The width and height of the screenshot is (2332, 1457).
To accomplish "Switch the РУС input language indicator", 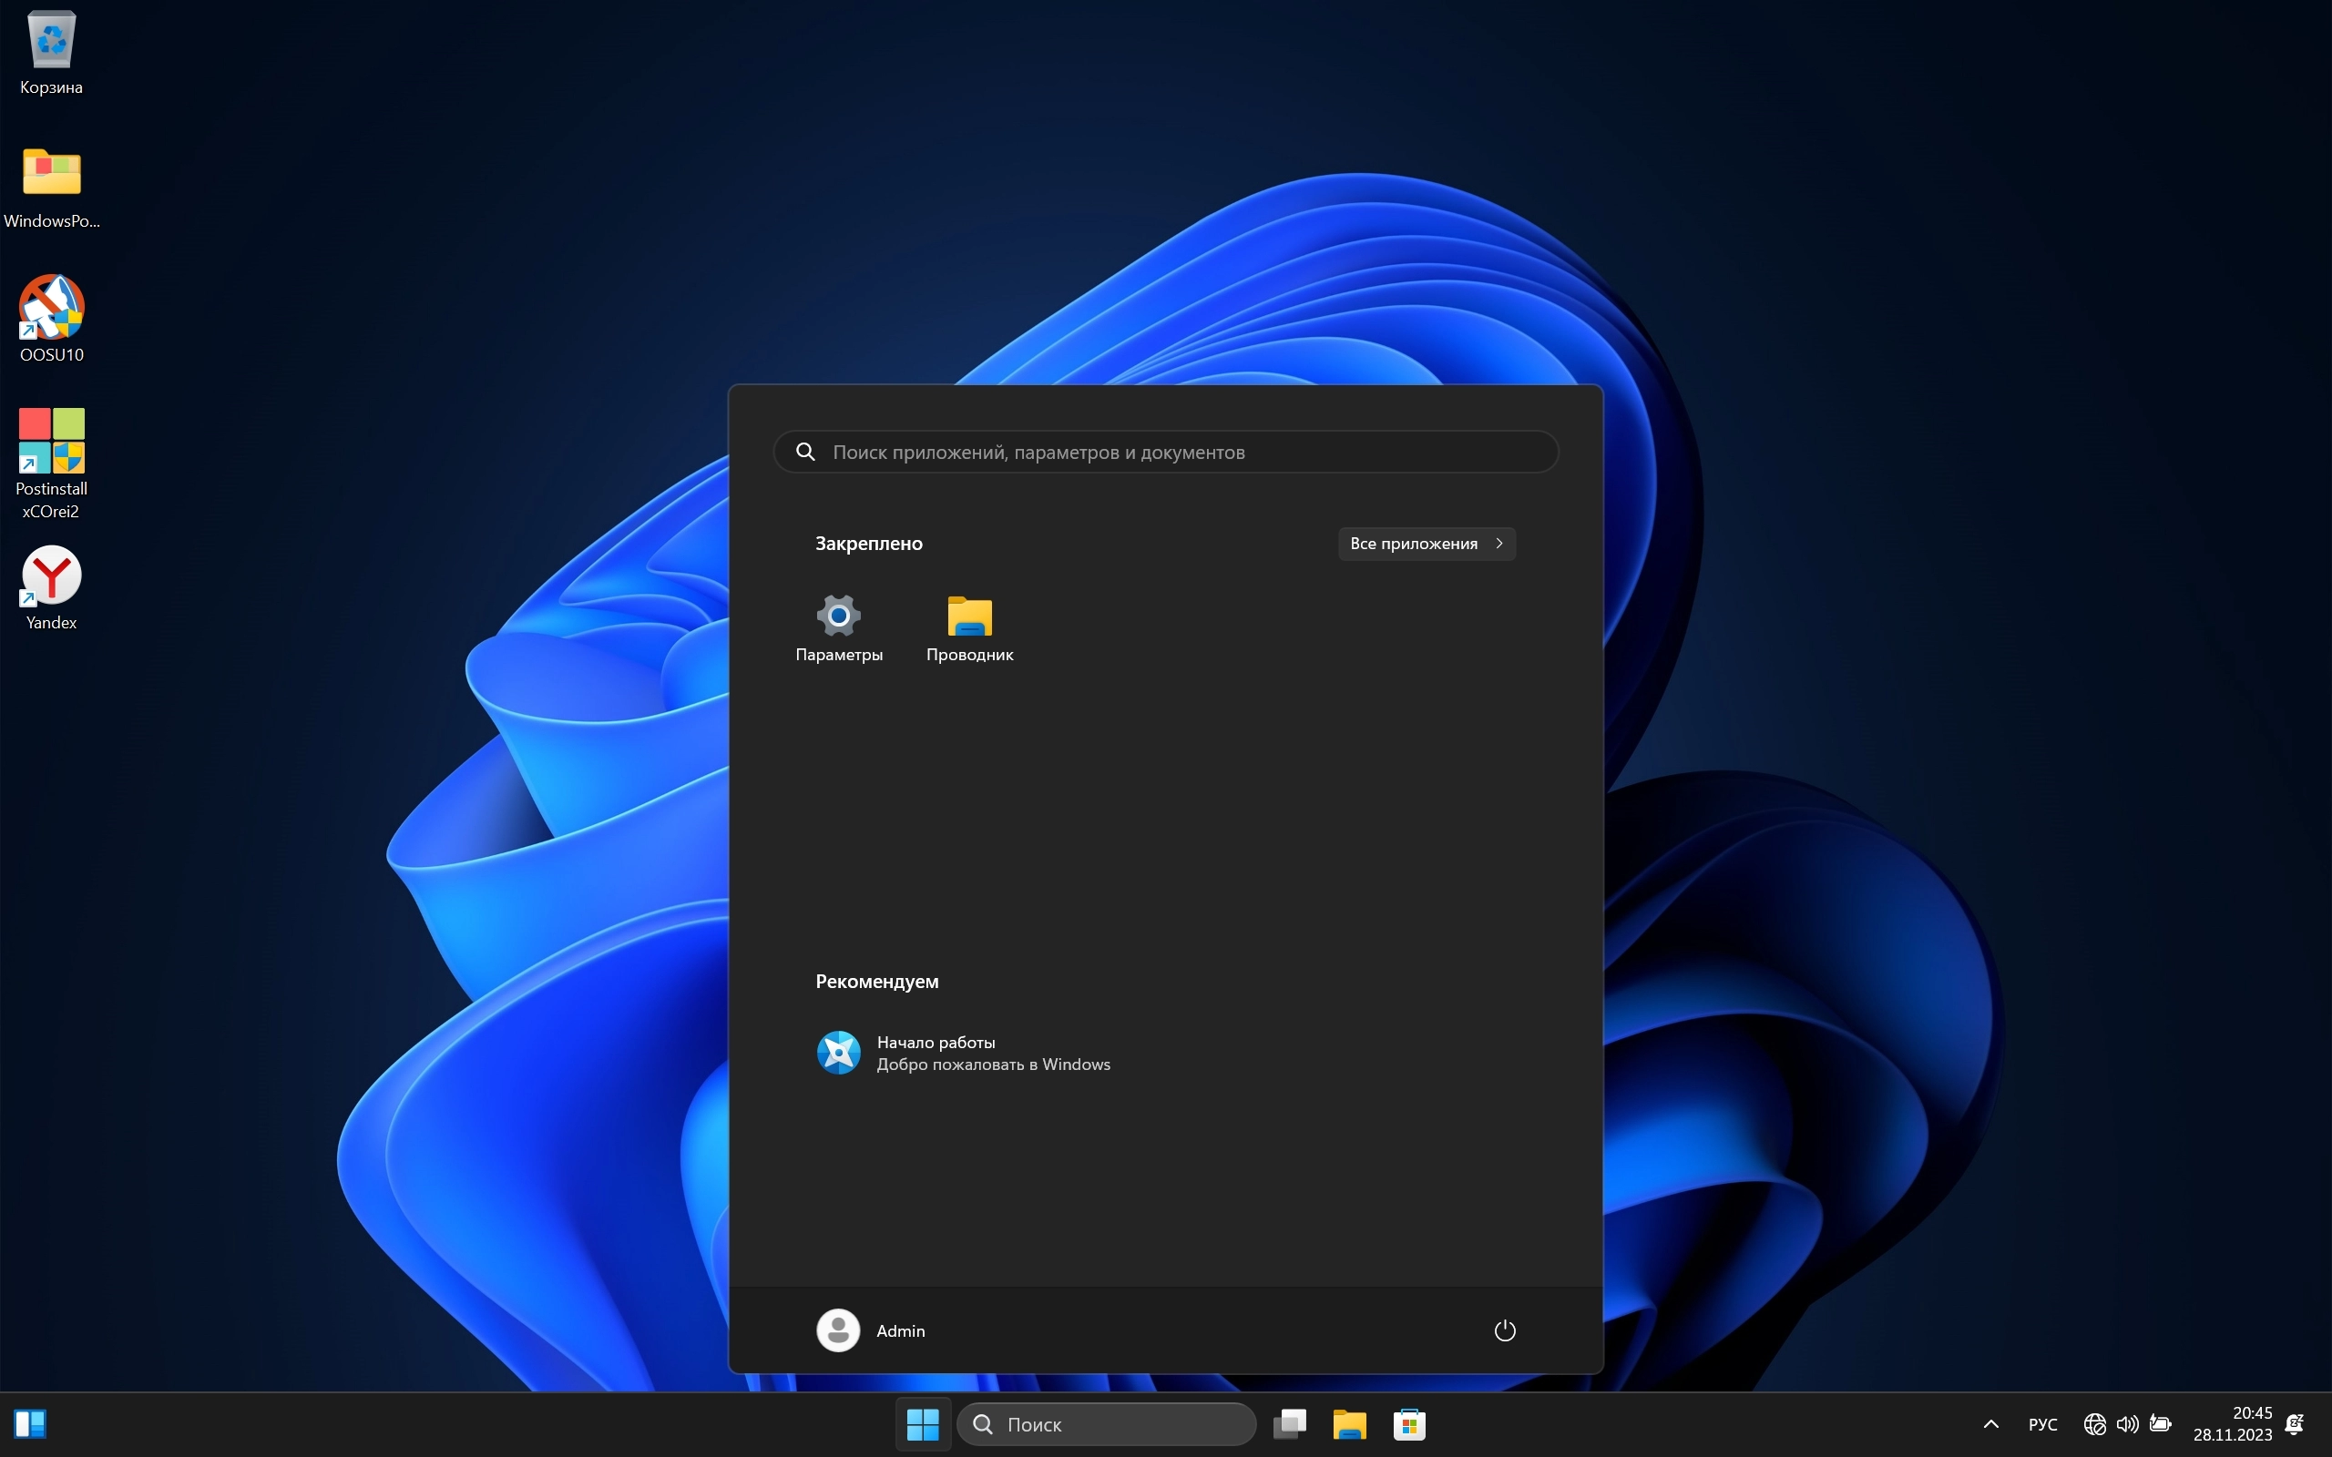I will pyautogui.click(x=2042, y=1423).
